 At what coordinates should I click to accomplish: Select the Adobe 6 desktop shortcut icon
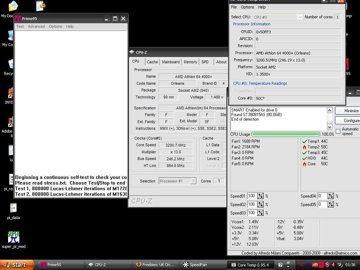[11, 122]
